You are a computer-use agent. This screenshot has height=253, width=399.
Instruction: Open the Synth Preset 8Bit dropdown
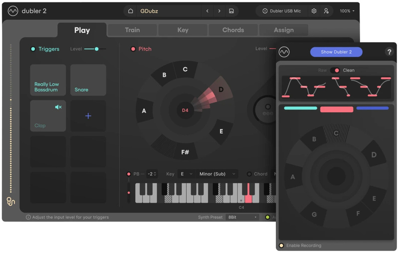(242, 217)
